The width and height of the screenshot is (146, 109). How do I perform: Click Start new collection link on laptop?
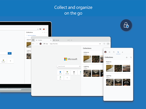point(31,35)
